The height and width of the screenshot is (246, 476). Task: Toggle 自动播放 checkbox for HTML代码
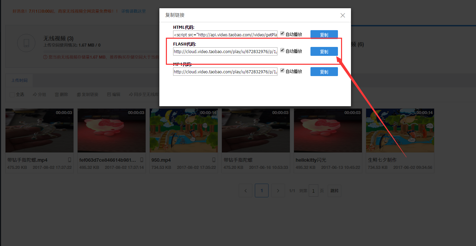tap(282, 34)
